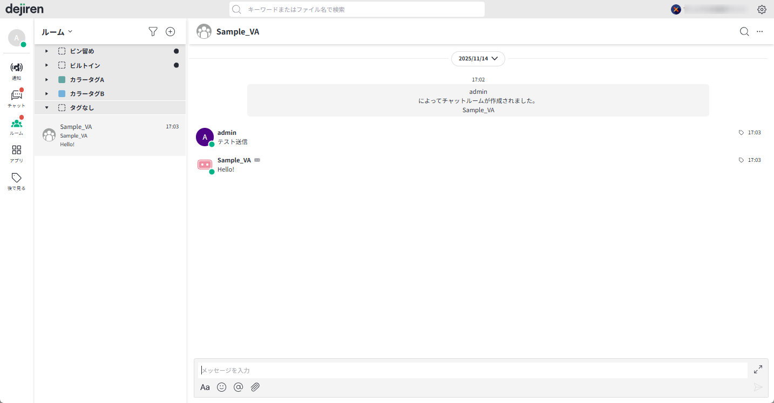The width and height of the screenshot is (774, 403).
Task: Add a new room with plus icon
Action: click(170, 32)
